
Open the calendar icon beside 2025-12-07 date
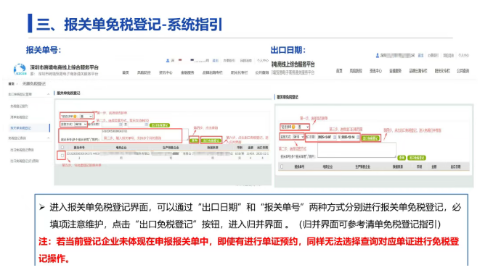pos(335,138)
